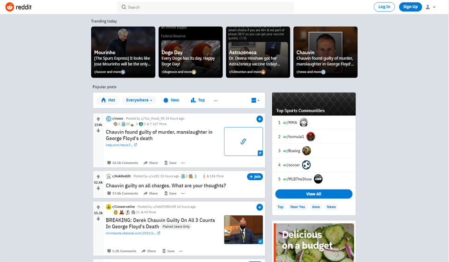Viewport: 449px width, 262px height.
Task: Open the user account menu icon
Action: 428,7
